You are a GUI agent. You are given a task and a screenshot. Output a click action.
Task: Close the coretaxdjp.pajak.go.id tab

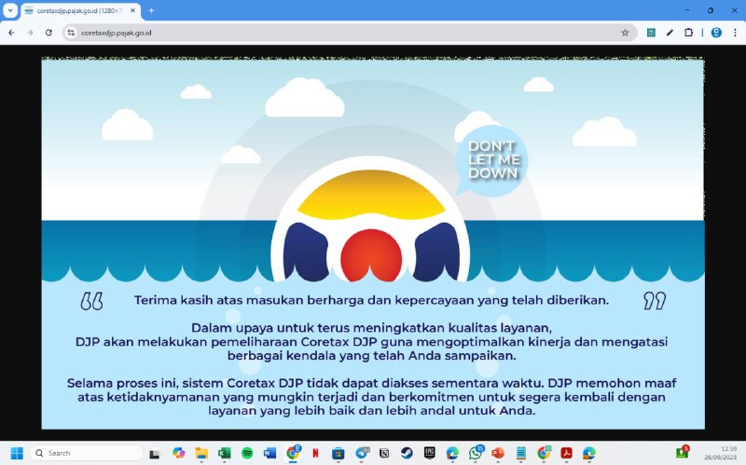click(133, 10)
